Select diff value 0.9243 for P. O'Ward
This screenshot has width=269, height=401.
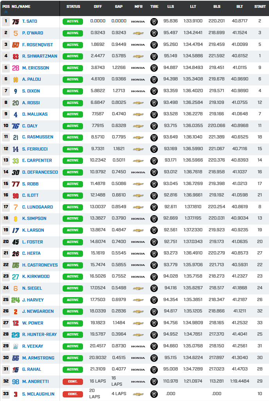coord(98,33)
